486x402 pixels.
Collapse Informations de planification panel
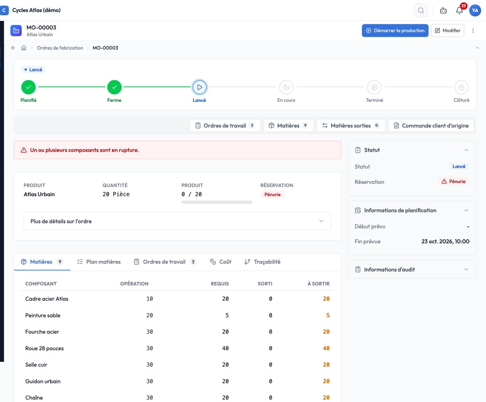(466, 210)
